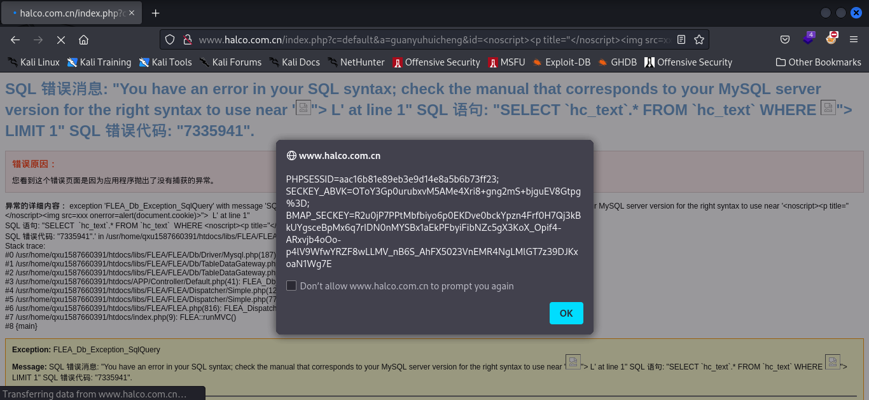Image resolution: width=869 pixels, height=400 pixels.
Task: Open the Kali Tools bookmark
Action: point(165,62)
